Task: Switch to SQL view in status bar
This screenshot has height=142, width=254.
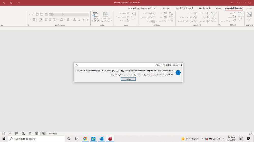Action: pos(10,134)
